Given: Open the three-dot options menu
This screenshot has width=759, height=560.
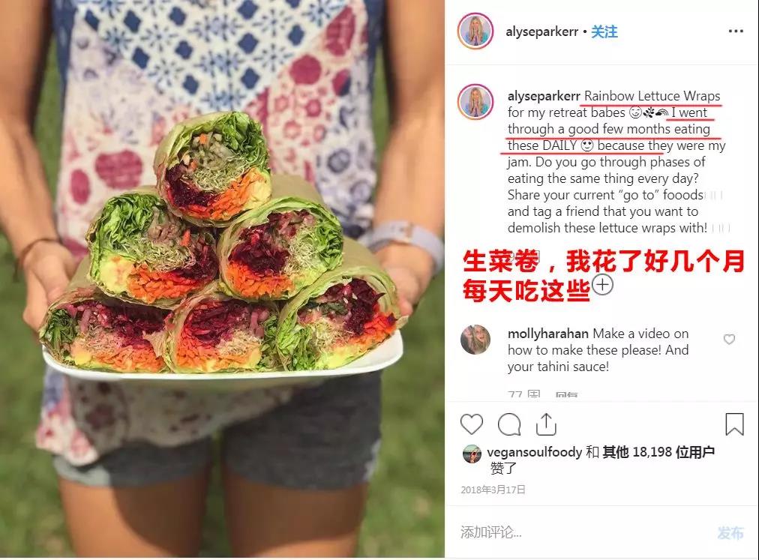Looking at the screenshot, I should 736,31.
